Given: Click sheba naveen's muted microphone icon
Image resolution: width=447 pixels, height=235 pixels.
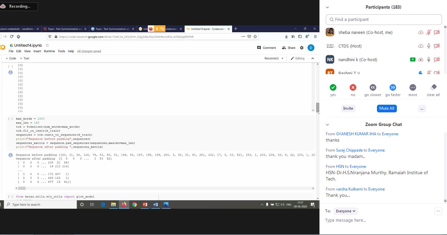Looking at the screenshot, I should (429, 32).
